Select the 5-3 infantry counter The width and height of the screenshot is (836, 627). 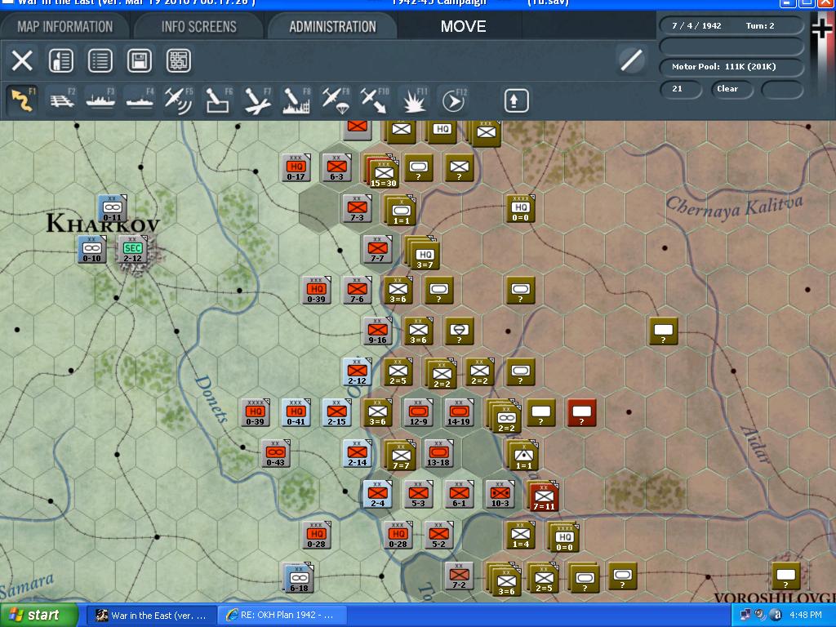click(x=418, y=494)
